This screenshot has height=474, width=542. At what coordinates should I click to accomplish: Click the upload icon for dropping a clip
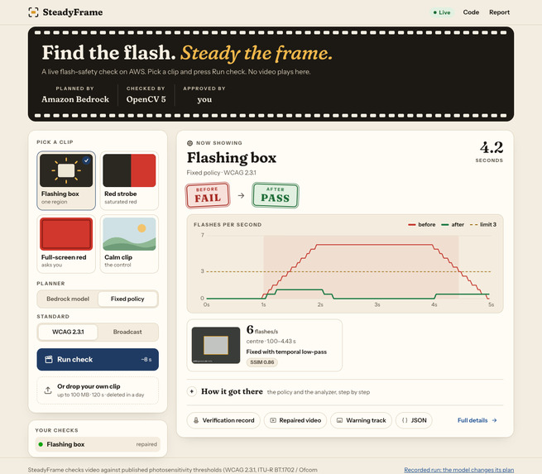[48, 390]
